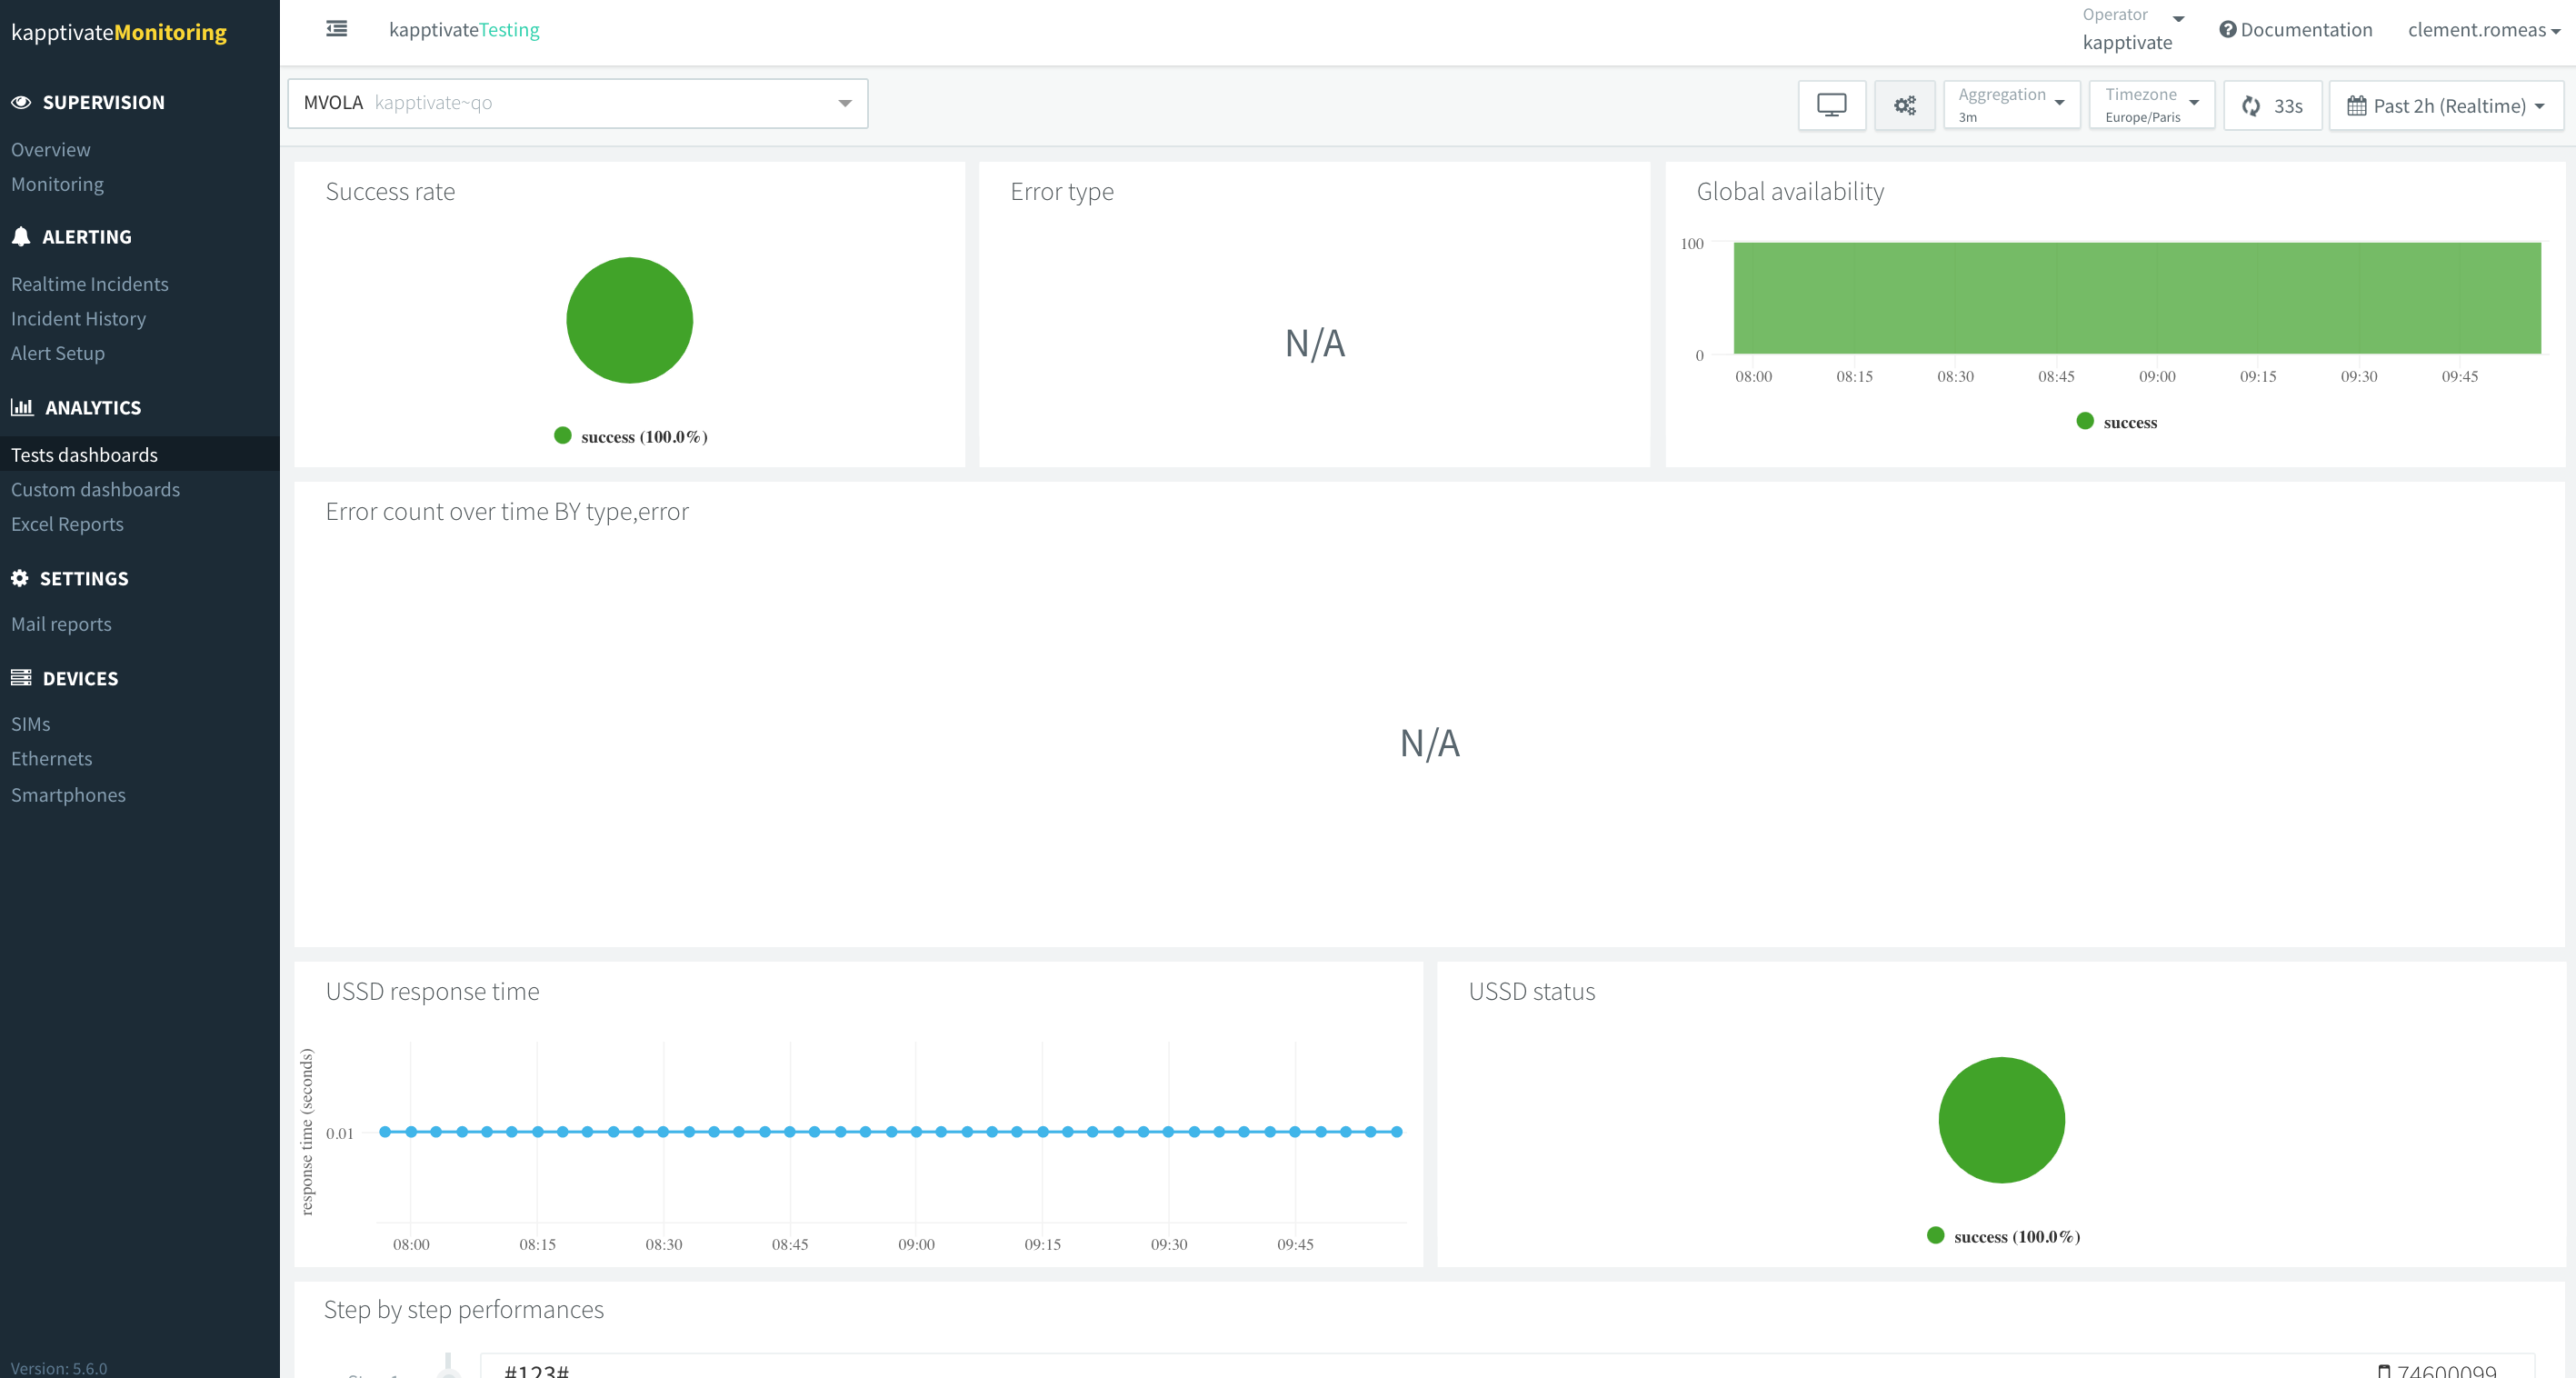The image size is (2576, 1378).
Task: Open the Timezone Europe/Paris dropdown
Action: (2151, 105)
